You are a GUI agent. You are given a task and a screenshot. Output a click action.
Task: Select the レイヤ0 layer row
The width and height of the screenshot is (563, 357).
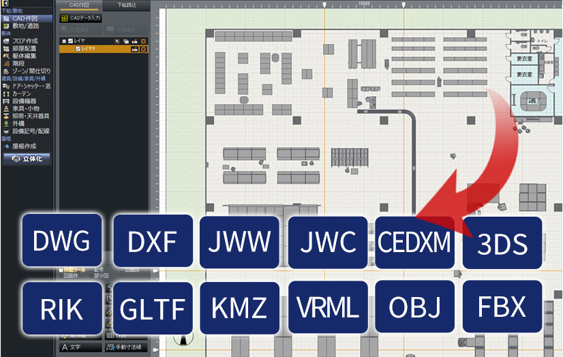104,49
